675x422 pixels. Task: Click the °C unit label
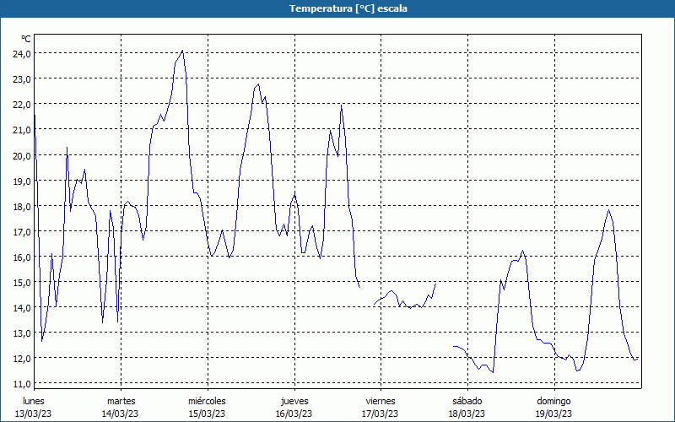(x=26, y=39)
